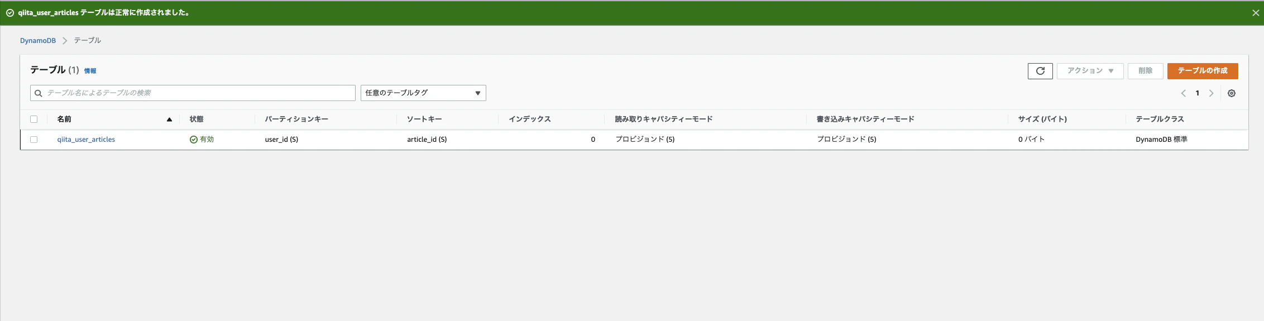
Task: Click the user_id (S) cell
Action: [281, 140]
